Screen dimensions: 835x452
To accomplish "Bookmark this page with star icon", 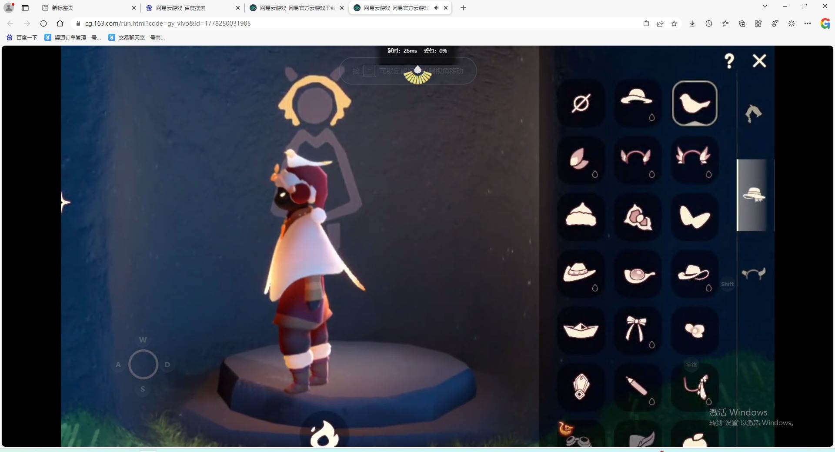I will pos(674,23).
